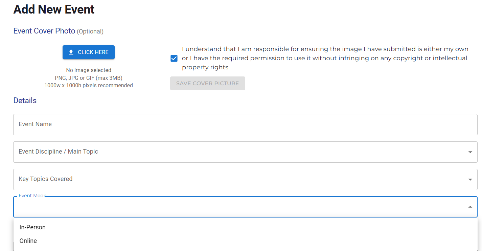Screen dimensions: 482x251
Task: Toggle the image copyright responsibility checkbox
Action: [x=174, y=59]
